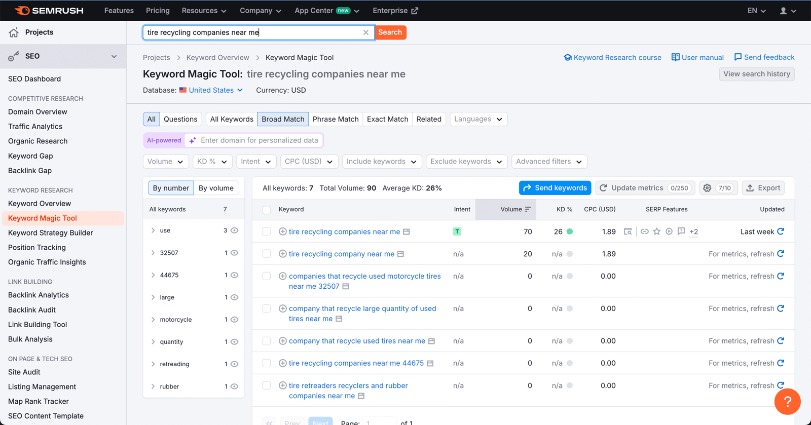Screen dimensions: 811x425
Task: Expand the 'large' keyword group
Action: [153, 297]
